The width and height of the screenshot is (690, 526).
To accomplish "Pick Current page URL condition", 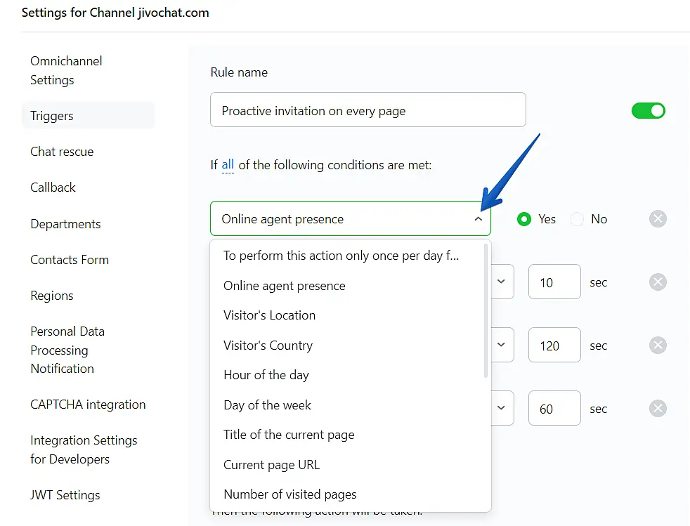I will (271, 465).
